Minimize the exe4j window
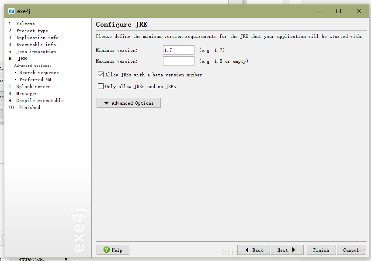The image size is (371, 261). tap(319, 11)
